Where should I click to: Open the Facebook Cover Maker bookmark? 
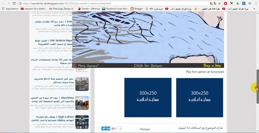(x=115, y=9)
